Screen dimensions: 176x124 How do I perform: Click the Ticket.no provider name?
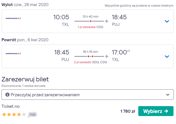[x=10, y=106]
